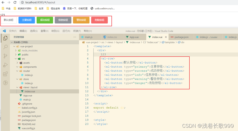
Task: Collapse the 无标题 (工作区) workspace section
Action: [44, 42]
